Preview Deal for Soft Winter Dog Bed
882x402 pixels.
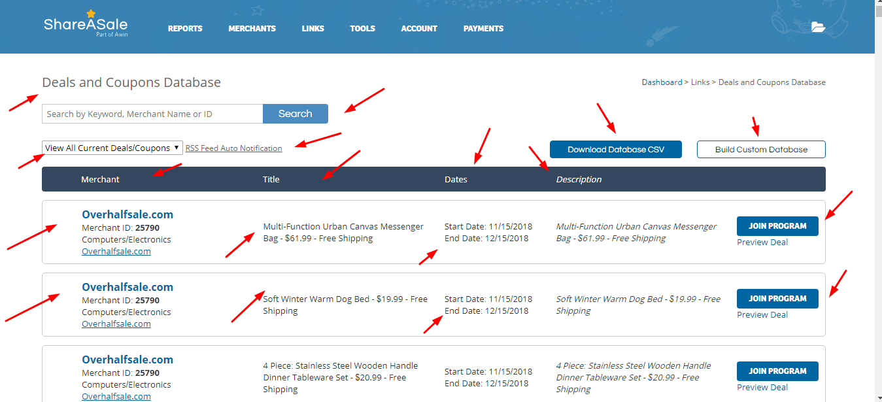click(x=762, y=315)
